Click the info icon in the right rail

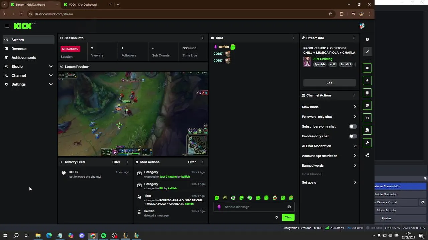coord(367,39)
